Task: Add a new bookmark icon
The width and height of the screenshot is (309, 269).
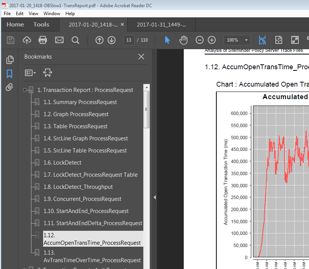Action: click(48, 73)
